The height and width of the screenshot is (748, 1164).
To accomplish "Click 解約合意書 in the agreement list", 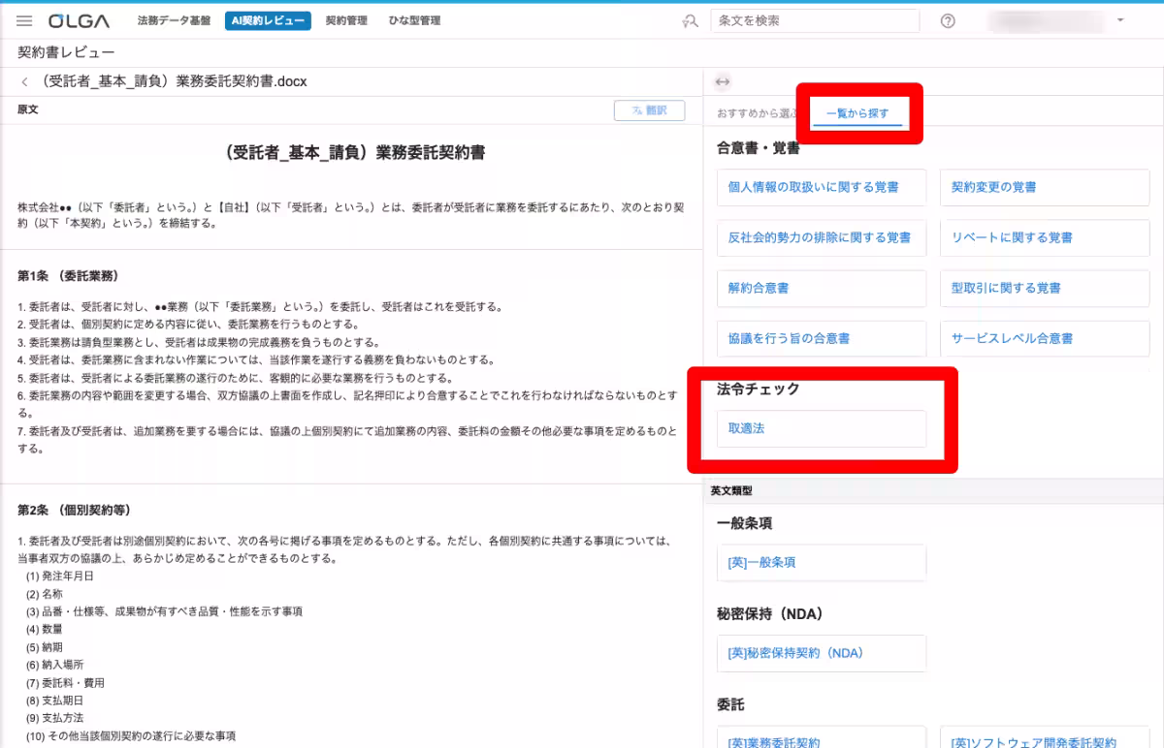I will [x=821, y=288].
